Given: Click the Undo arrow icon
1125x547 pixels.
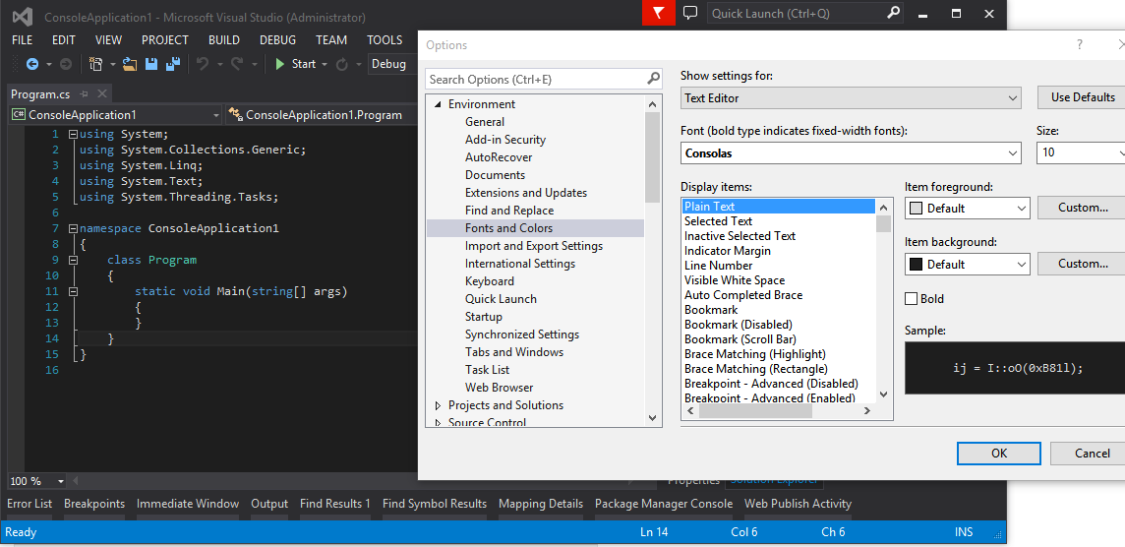Looking at the screenshot, I should click(203, 64).
